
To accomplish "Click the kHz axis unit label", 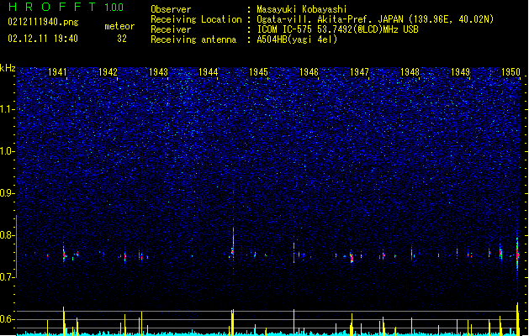I will tap(8, 68).
